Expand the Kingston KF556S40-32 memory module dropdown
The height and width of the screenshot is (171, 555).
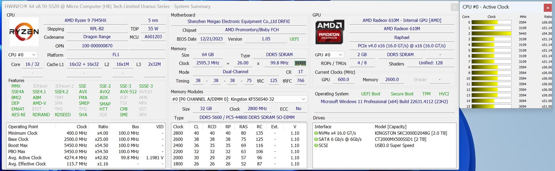(239, 99)
